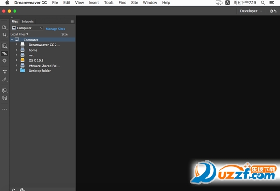Open the Developer workspace dropdown
Screen dimensions: 280x191
click(251, 11)
